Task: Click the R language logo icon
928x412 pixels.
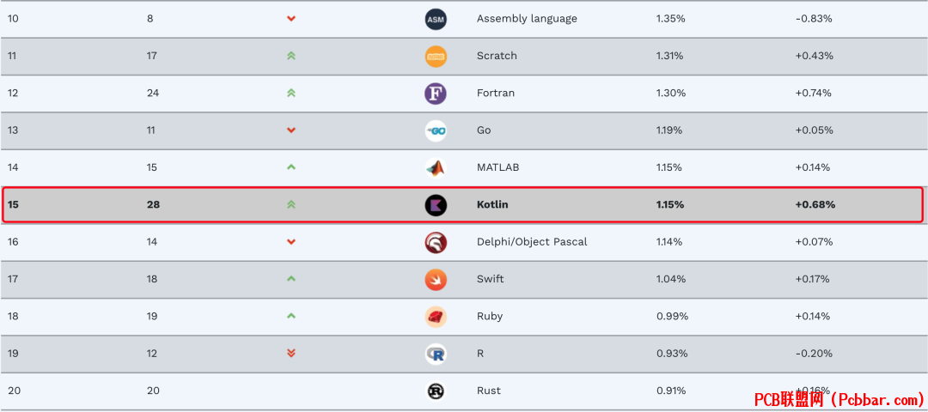Action: pos(436,354)
